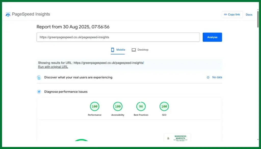261x149 pixels.
Task: Select the Accessibility score gauge
Action: [118, 107]
